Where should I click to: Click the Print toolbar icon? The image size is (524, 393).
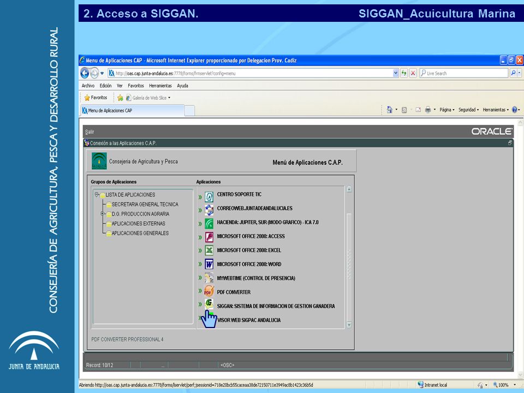(x=428, y=110)
